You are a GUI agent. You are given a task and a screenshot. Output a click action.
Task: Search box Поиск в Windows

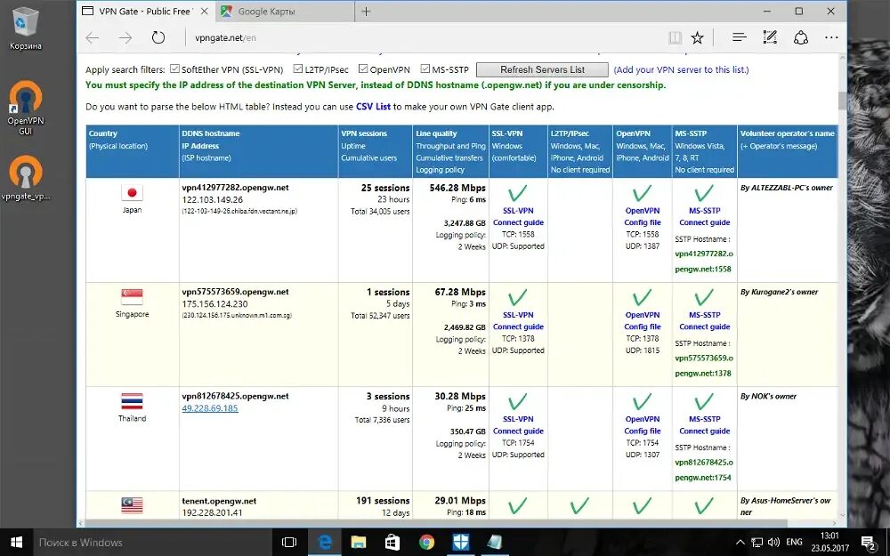(153, 543)
